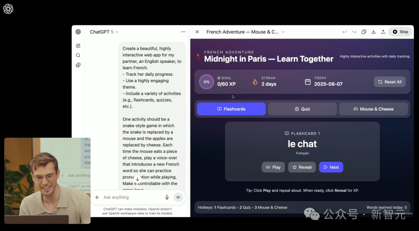The width and height of the screenshot is (419, 231).
Task: Click the calendar icon beside Today
Action: (308, 82)
